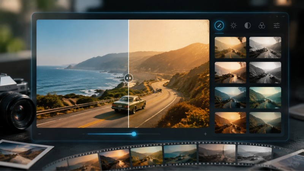The image size is (304, 171).
Task: Select the highlighted magic wand presets tool
Action: (219, 25)
